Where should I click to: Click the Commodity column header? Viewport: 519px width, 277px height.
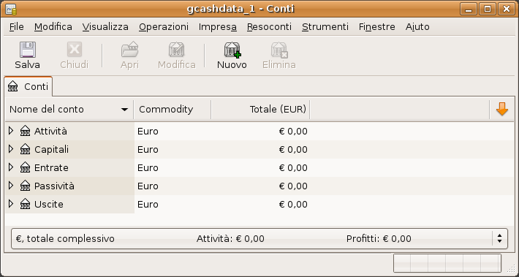pos(172,110)
